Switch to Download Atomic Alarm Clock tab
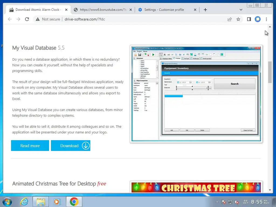The height and width of the screenshot is (207, 276). point(38,10)
